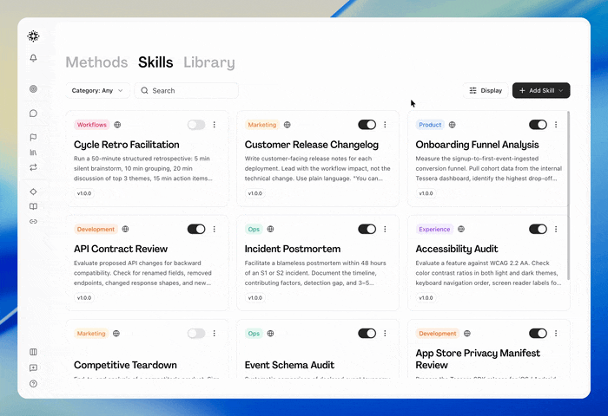The image size is (608, 416).
Task: Click the chat bubble sidebar icon
Action: pyautogui.click(x=33, y=114)
